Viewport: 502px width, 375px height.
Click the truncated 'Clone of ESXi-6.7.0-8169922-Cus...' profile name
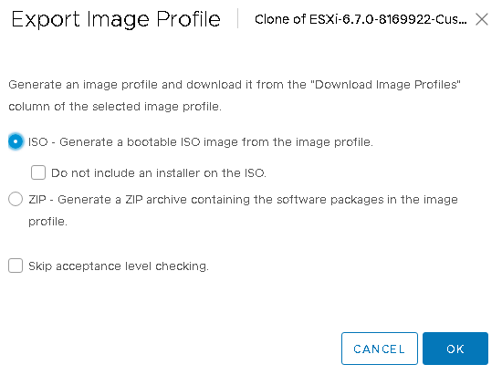[361, 19]
